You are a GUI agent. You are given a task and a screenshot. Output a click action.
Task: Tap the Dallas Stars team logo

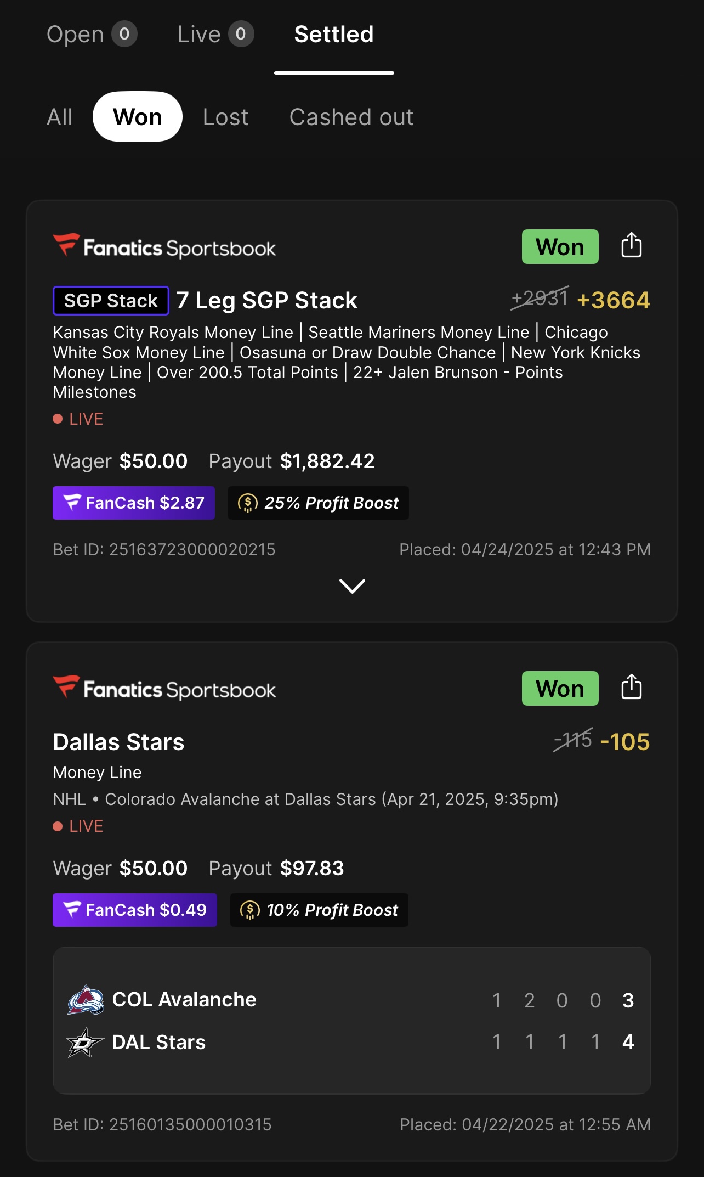[x=84, y=1042]
